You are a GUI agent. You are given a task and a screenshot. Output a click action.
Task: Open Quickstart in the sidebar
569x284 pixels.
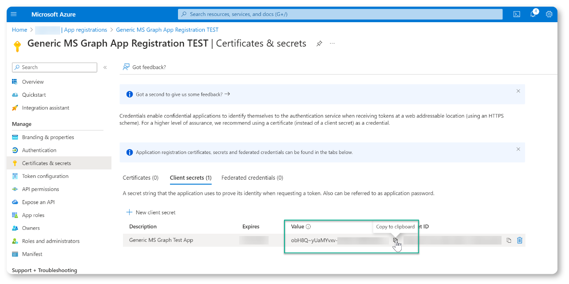pos(34,95)
